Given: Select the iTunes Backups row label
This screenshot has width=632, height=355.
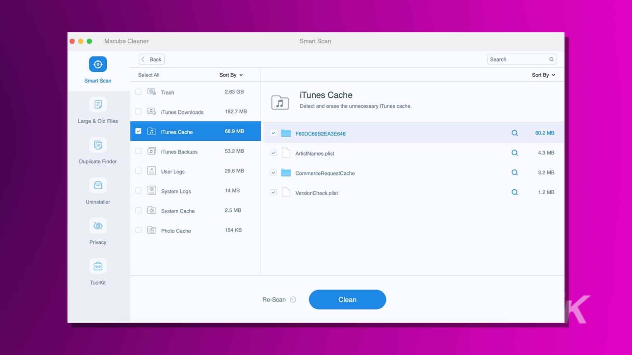Looking at the screenshot, I should (179, 152).
